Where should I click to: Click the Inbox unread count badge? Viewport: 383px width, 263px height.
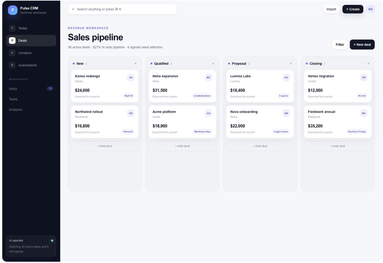coord(50,89)
